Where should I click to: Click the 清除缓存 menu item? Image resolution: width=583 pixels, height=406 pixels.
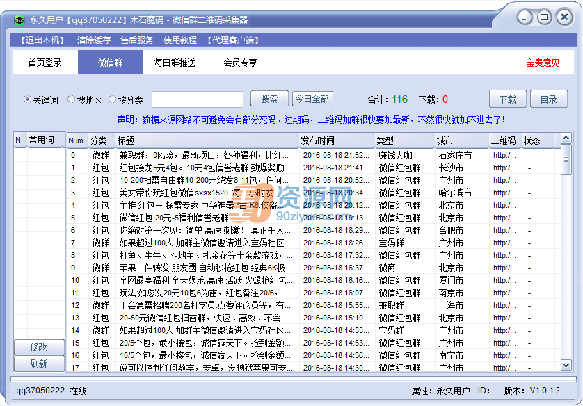coord(94,40)
